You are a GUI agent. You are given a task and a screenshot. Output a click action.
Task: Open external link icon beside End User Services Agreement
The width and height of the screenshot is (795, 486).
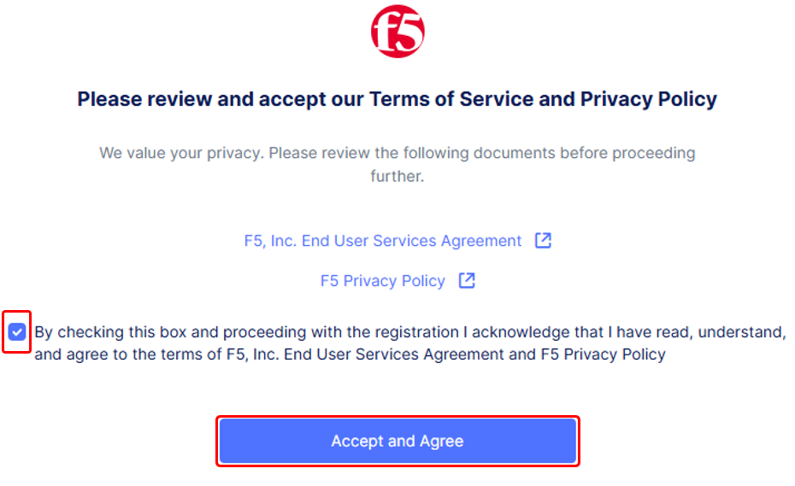[543, 240]
